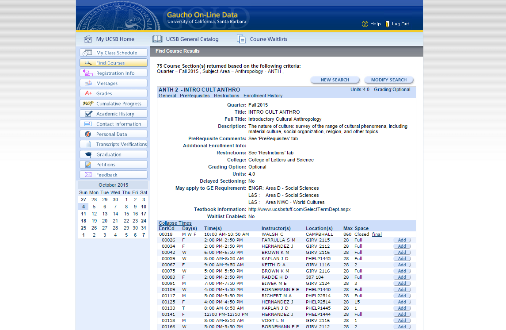Add section 00091 with BIWER M E
506x330 pixels.
[402, 284]
